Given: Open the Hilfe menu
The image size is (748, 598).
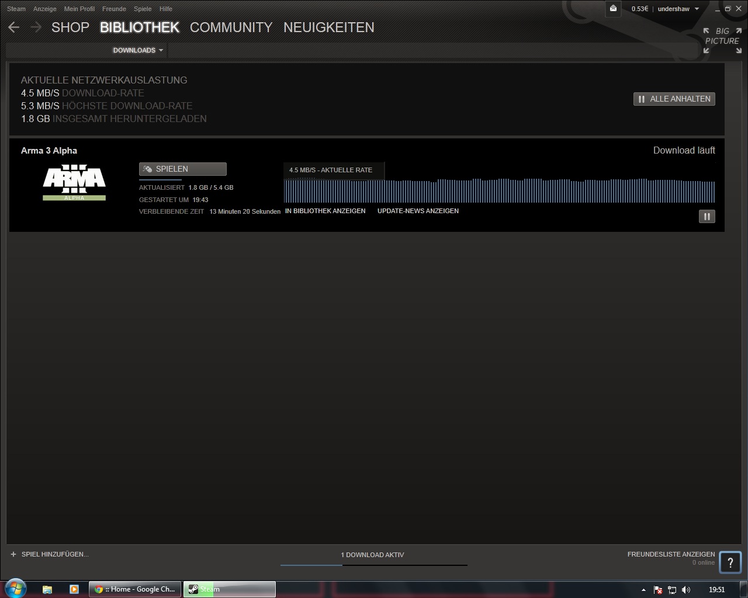Looking at the screenshot, I should (166, 9).
